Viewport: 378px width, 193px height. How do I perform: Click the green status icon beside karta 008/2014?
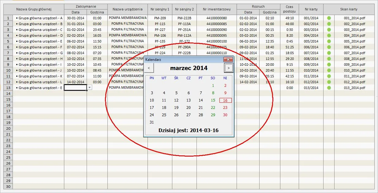329,59
